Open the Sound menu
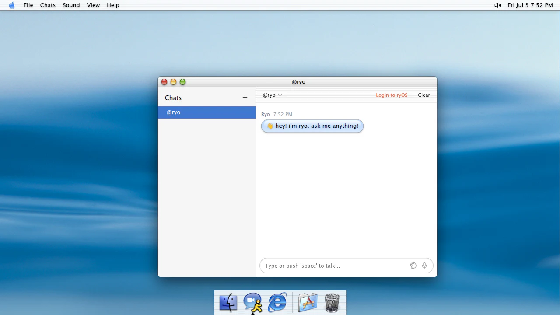 [71, 5]
